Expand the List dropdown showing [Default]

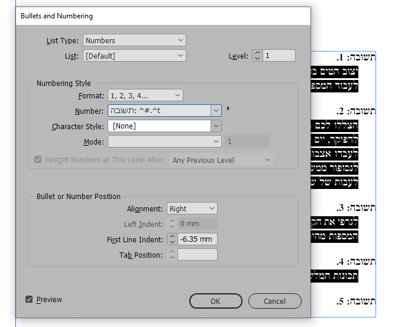pos(134,56)
